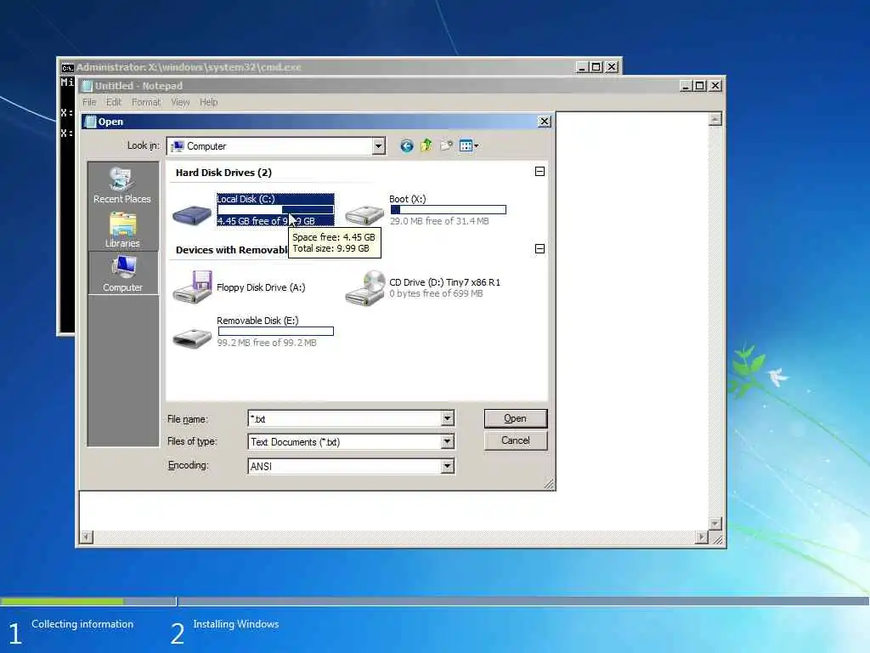The height and width of the screenshot is (653, 870).
Task: Click the Local Disk (C:) label
Action: coord(246,199)
